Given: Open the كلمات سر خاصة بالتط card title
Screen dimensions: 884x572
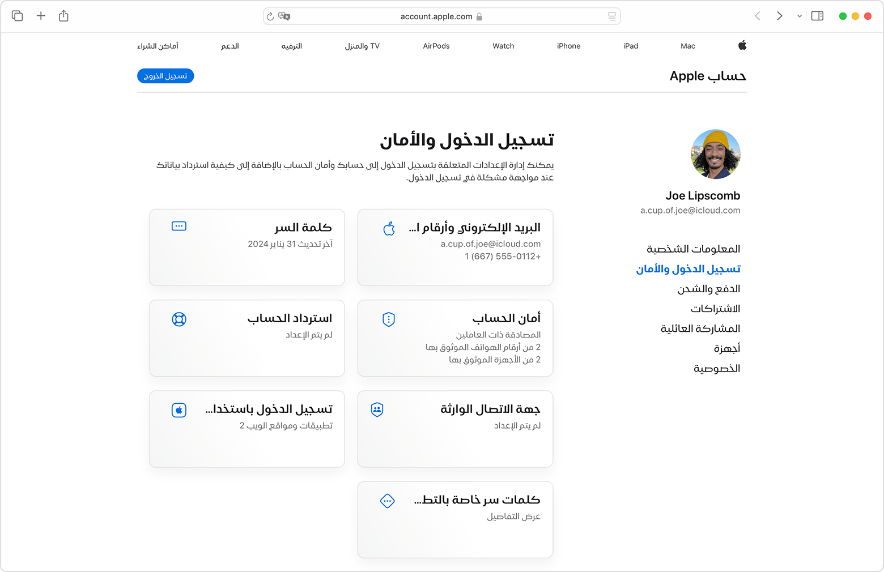Looking at the screenshot, I should tap(477, 500).
